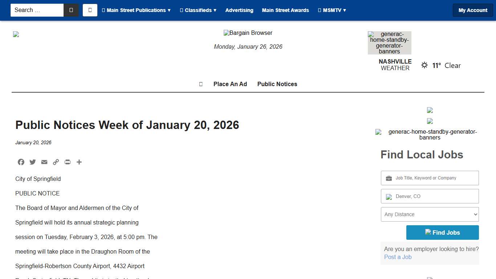Click the Find Jobs button

(442, 232)
